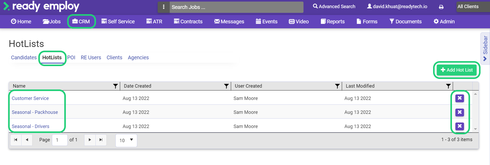The width and height of the screenshot is (490, 165).
Task: Open the Events menu
Action: tap(267, 22)
